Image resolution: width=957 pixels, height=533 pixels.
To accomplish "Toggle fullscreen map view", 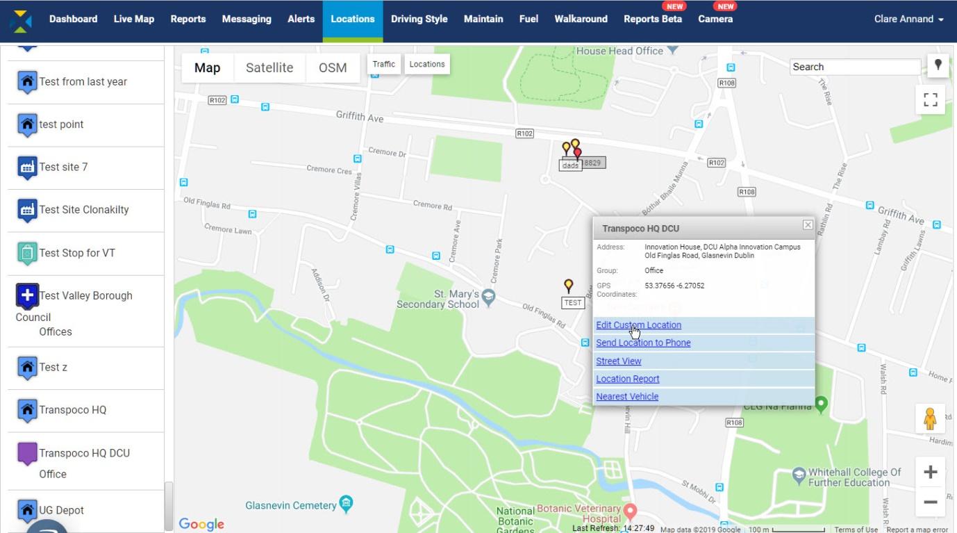I will 931,99.
